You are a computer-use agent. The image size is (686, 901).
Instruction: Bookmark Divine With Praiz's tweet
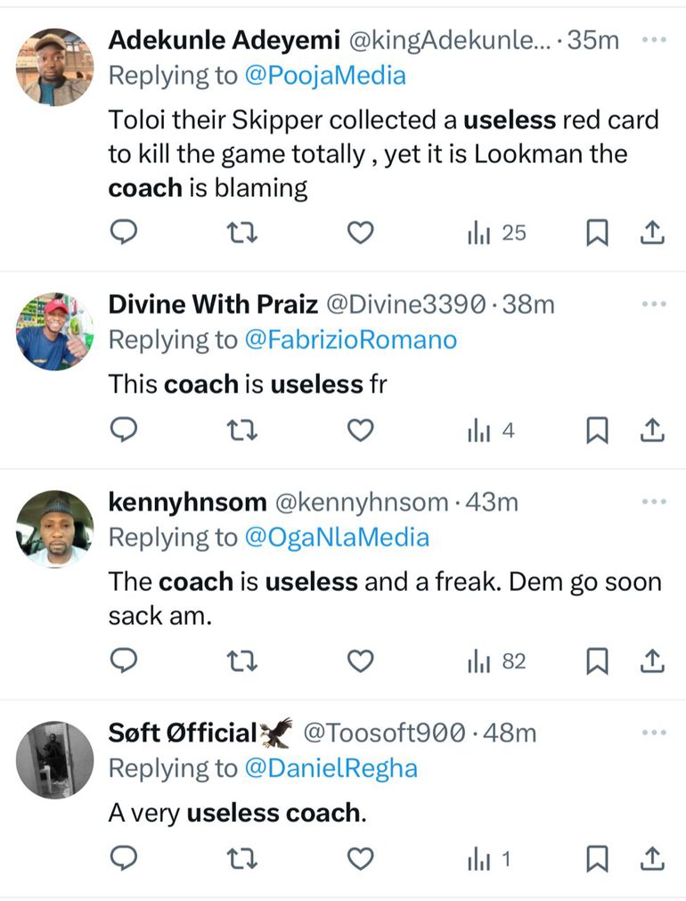pos(596,431)
